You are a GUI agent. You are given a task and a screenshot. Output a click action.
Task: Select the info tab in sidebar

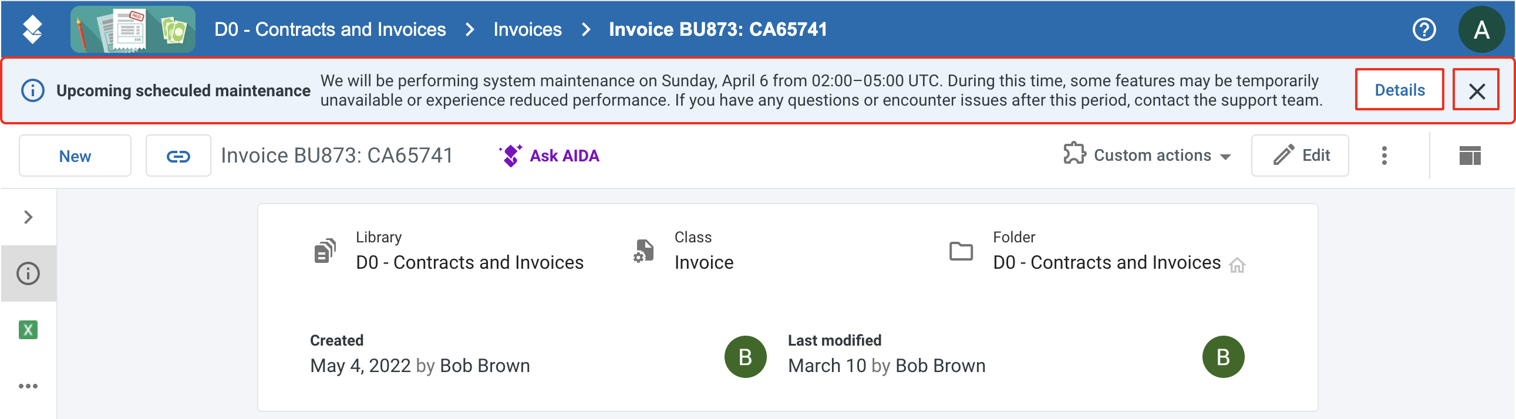pos(28,273)
